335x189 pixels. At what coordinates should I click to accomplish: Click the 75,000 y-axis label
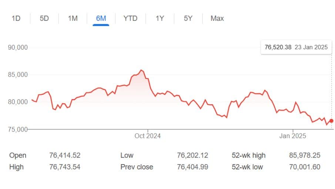pos(18,129)
